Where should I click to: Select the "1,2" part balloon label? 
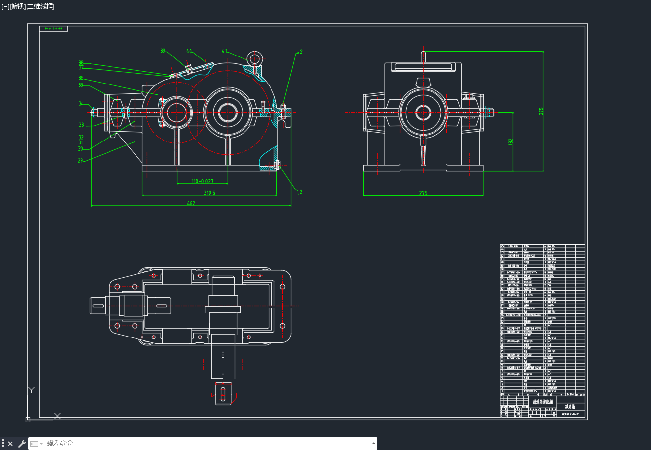pos(299,192)
